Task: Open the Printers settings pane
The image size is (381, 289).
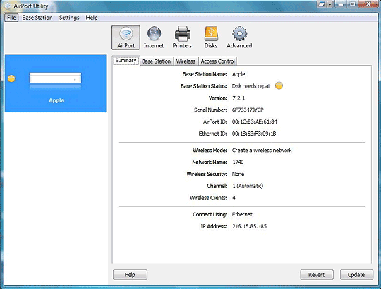Action: [182, 37]
